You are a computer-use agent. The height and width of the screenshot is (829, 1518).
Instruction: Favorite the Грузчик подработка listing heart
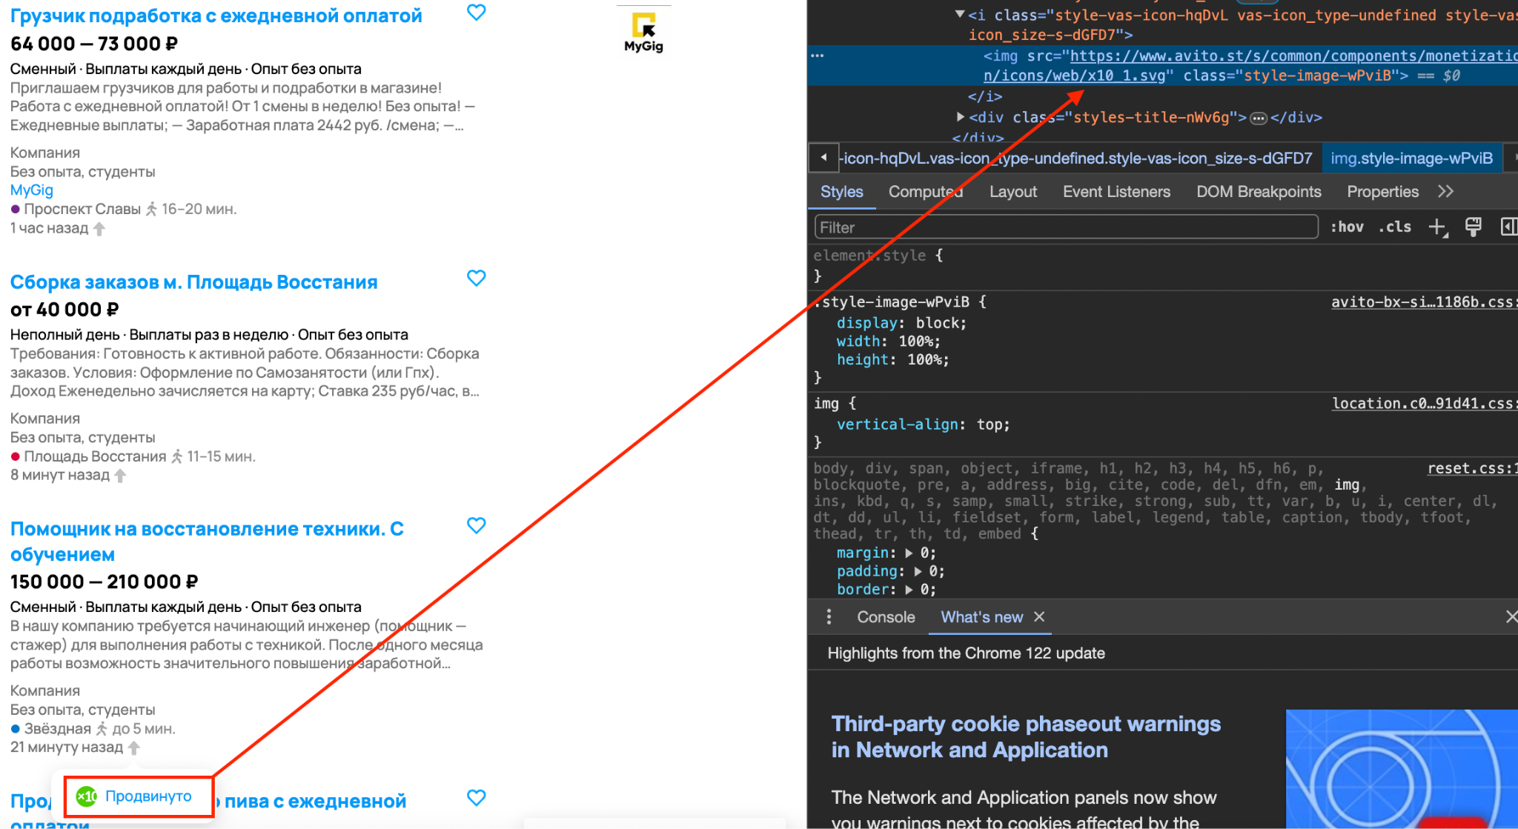[x=476, y=13]
